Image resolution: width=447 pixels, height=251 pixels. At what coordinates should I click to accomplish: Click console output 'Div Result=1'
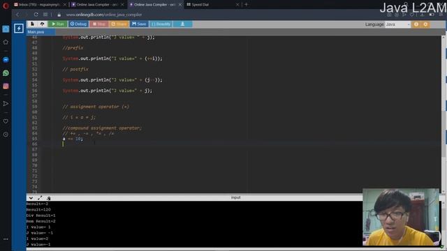(x=41, y=215)
